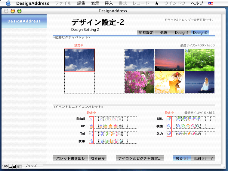
Task: Select the pink Tel phone palette icon
Action: tap(115, 134)
